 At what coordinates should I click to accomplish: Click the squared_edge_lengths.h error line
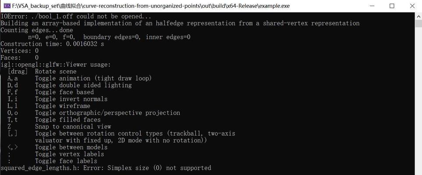pos(106,168)
